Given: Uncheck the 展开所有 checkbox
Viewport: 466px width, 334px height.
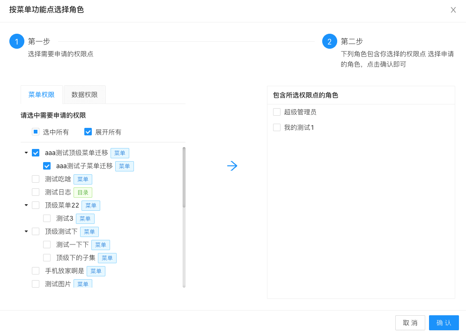Looking at the screenshot, I should [88, 132].
